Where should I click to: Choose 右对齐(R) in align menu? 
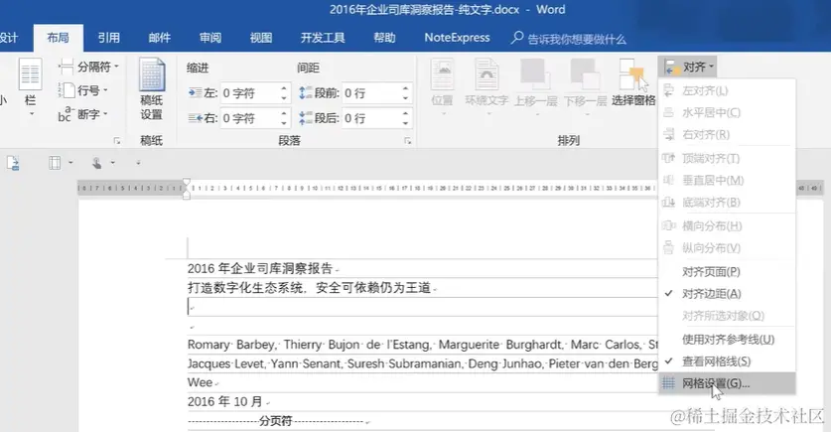[727, 135]
